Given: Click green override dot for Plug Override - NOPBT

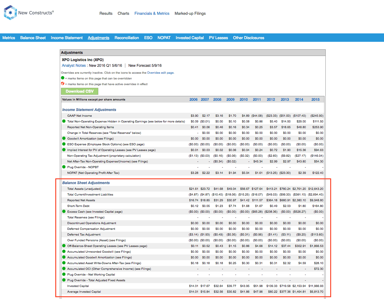Looking at the screenshot, I should tap(64, 167).
